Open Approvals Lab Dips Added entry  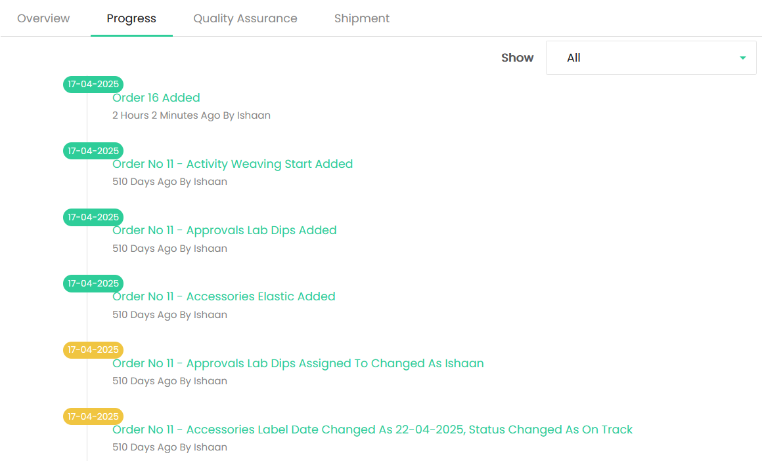tap(224, 230)
